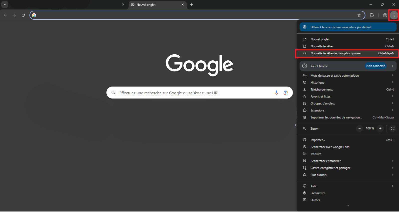Click the Non connecté badge

(376, 66)
